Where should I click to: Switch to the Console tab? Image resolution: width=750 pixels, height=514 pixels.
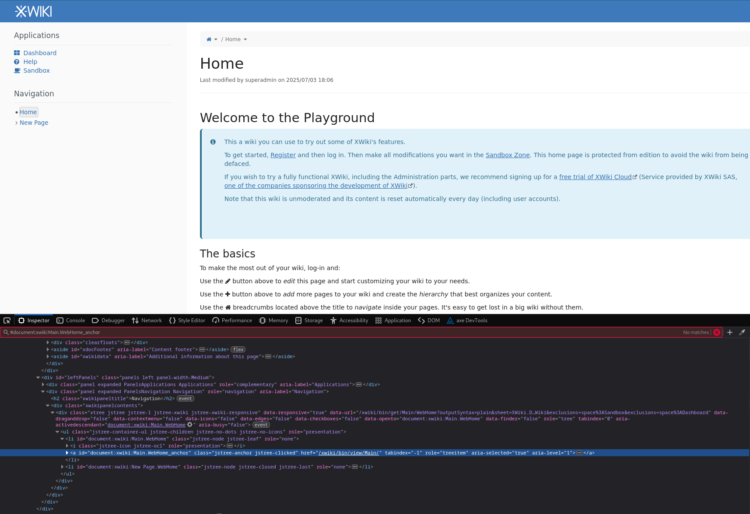pos(71,320)
